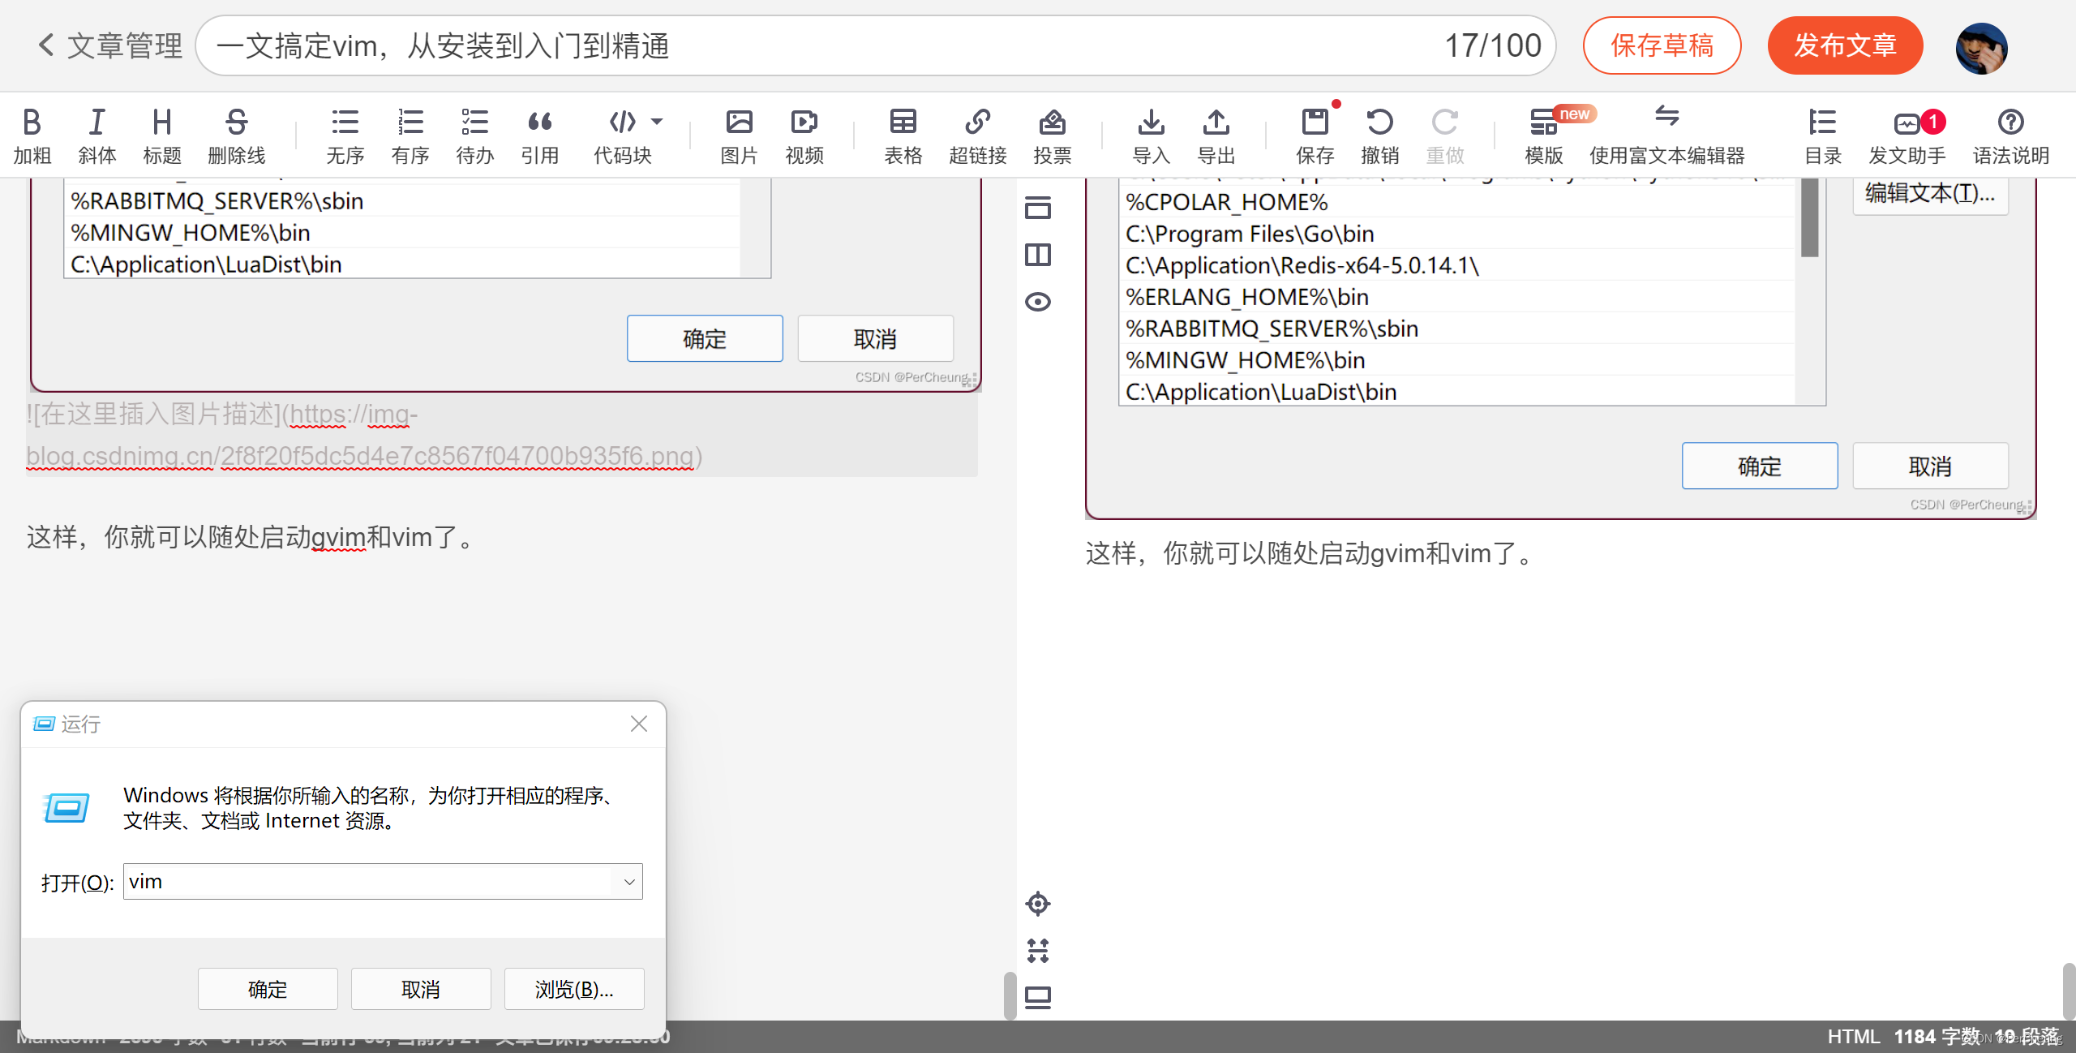The height and width of the screenshot is (1053, 2076).
Task: Insert a video
Action: [803, 134]
